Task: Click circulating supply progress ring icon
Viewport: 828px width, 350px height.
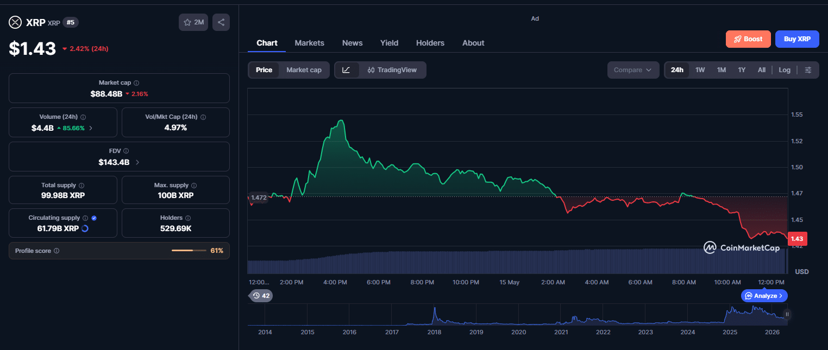Action: point(85,228)
